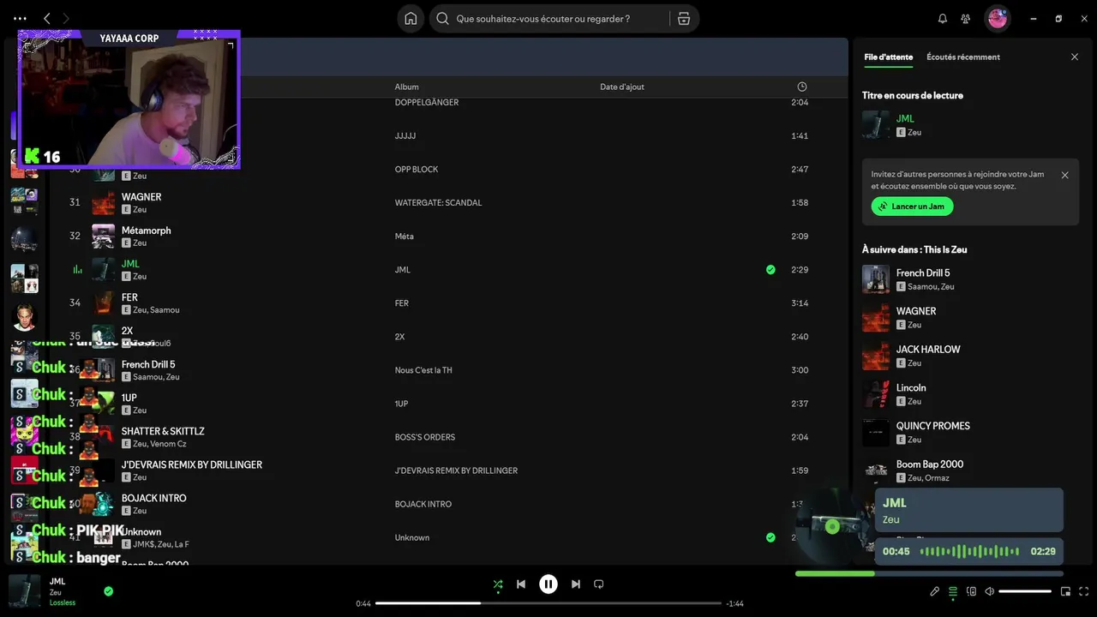Select the BOJACK INTRO track title

point(153,499)
